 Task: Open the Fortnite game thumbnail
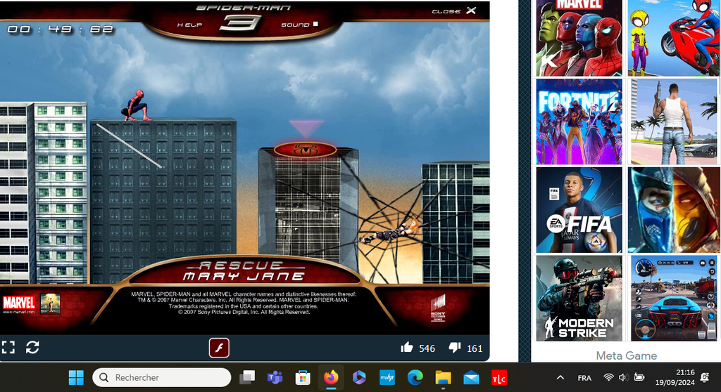tap(579, 122)
